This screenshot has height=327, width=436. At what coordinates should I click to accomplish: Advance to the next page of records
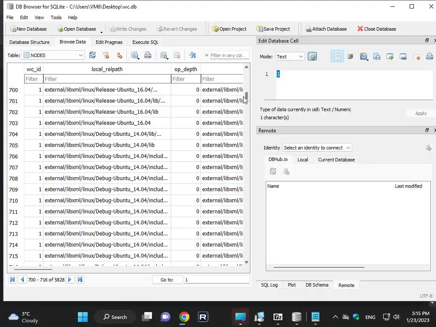[70, 279]
